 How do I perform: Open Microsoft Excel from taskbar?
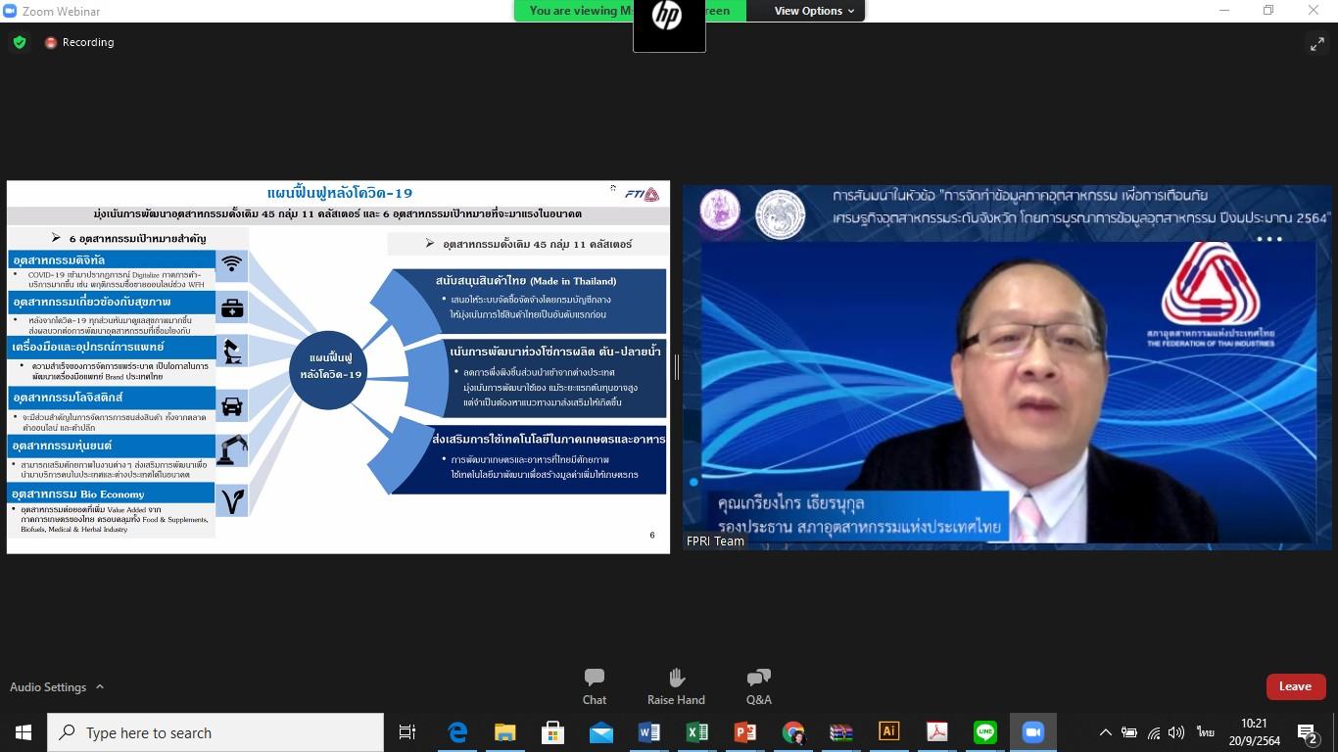(697, 732)
